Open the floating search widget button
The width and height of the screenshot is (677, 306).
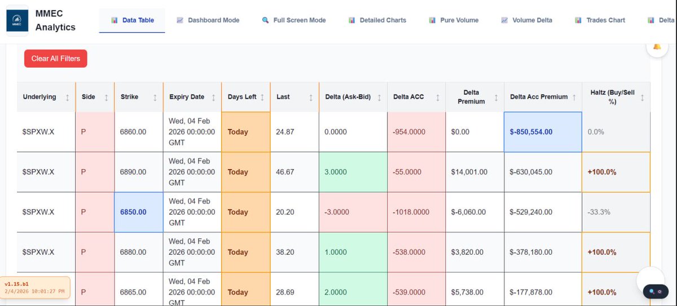tap(655, 291)
